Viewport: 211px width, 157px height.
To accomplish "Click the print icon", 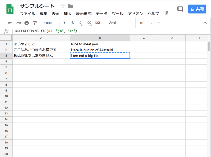I will 27,23.
